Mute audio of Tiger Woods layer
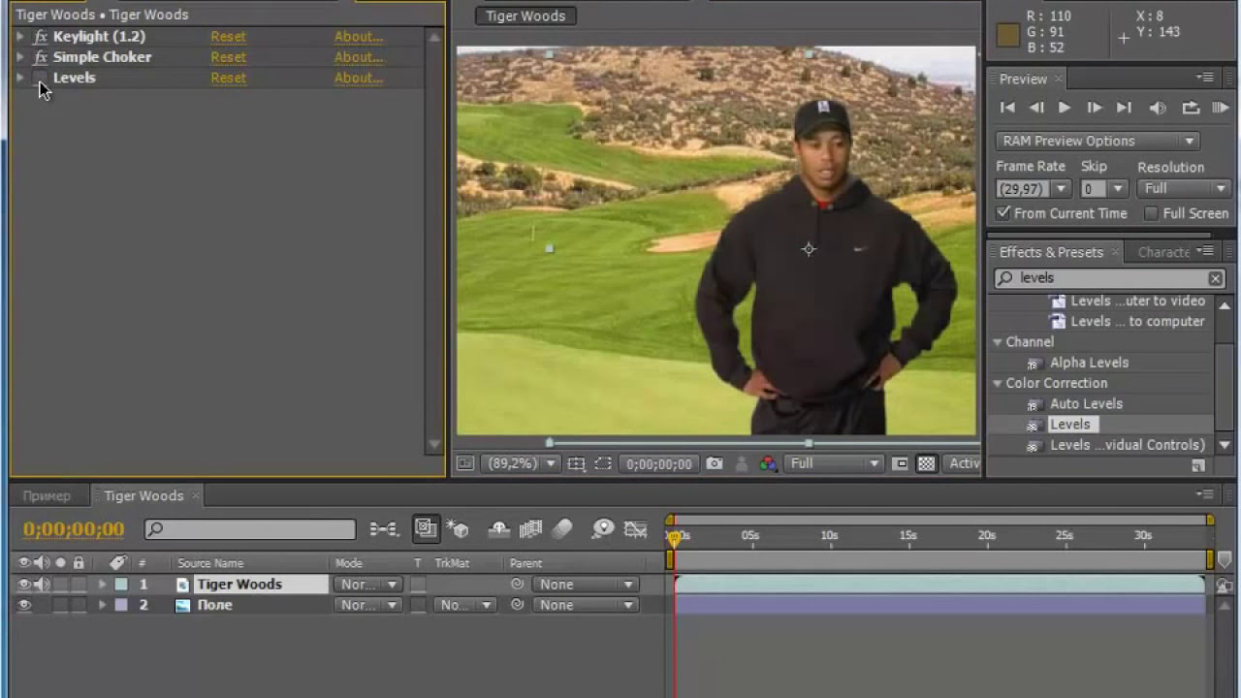 click(x=42, y=585)
